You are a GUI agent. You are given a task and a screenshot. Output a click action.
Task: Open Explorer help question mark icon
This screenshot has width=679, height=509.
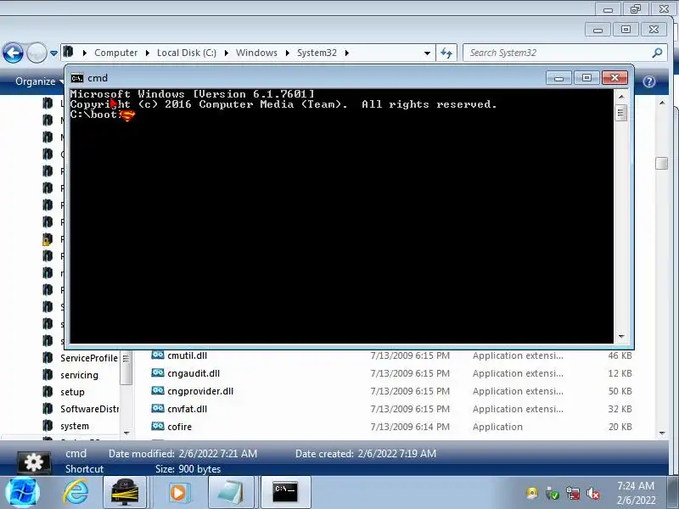tap(649, 81)
